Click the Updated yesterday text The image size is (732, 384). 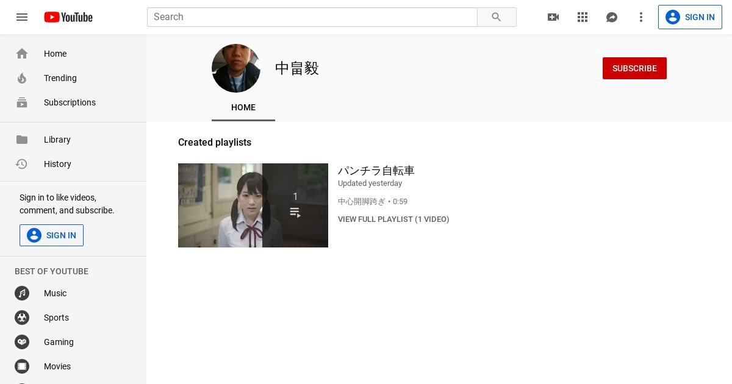(370, 183)
